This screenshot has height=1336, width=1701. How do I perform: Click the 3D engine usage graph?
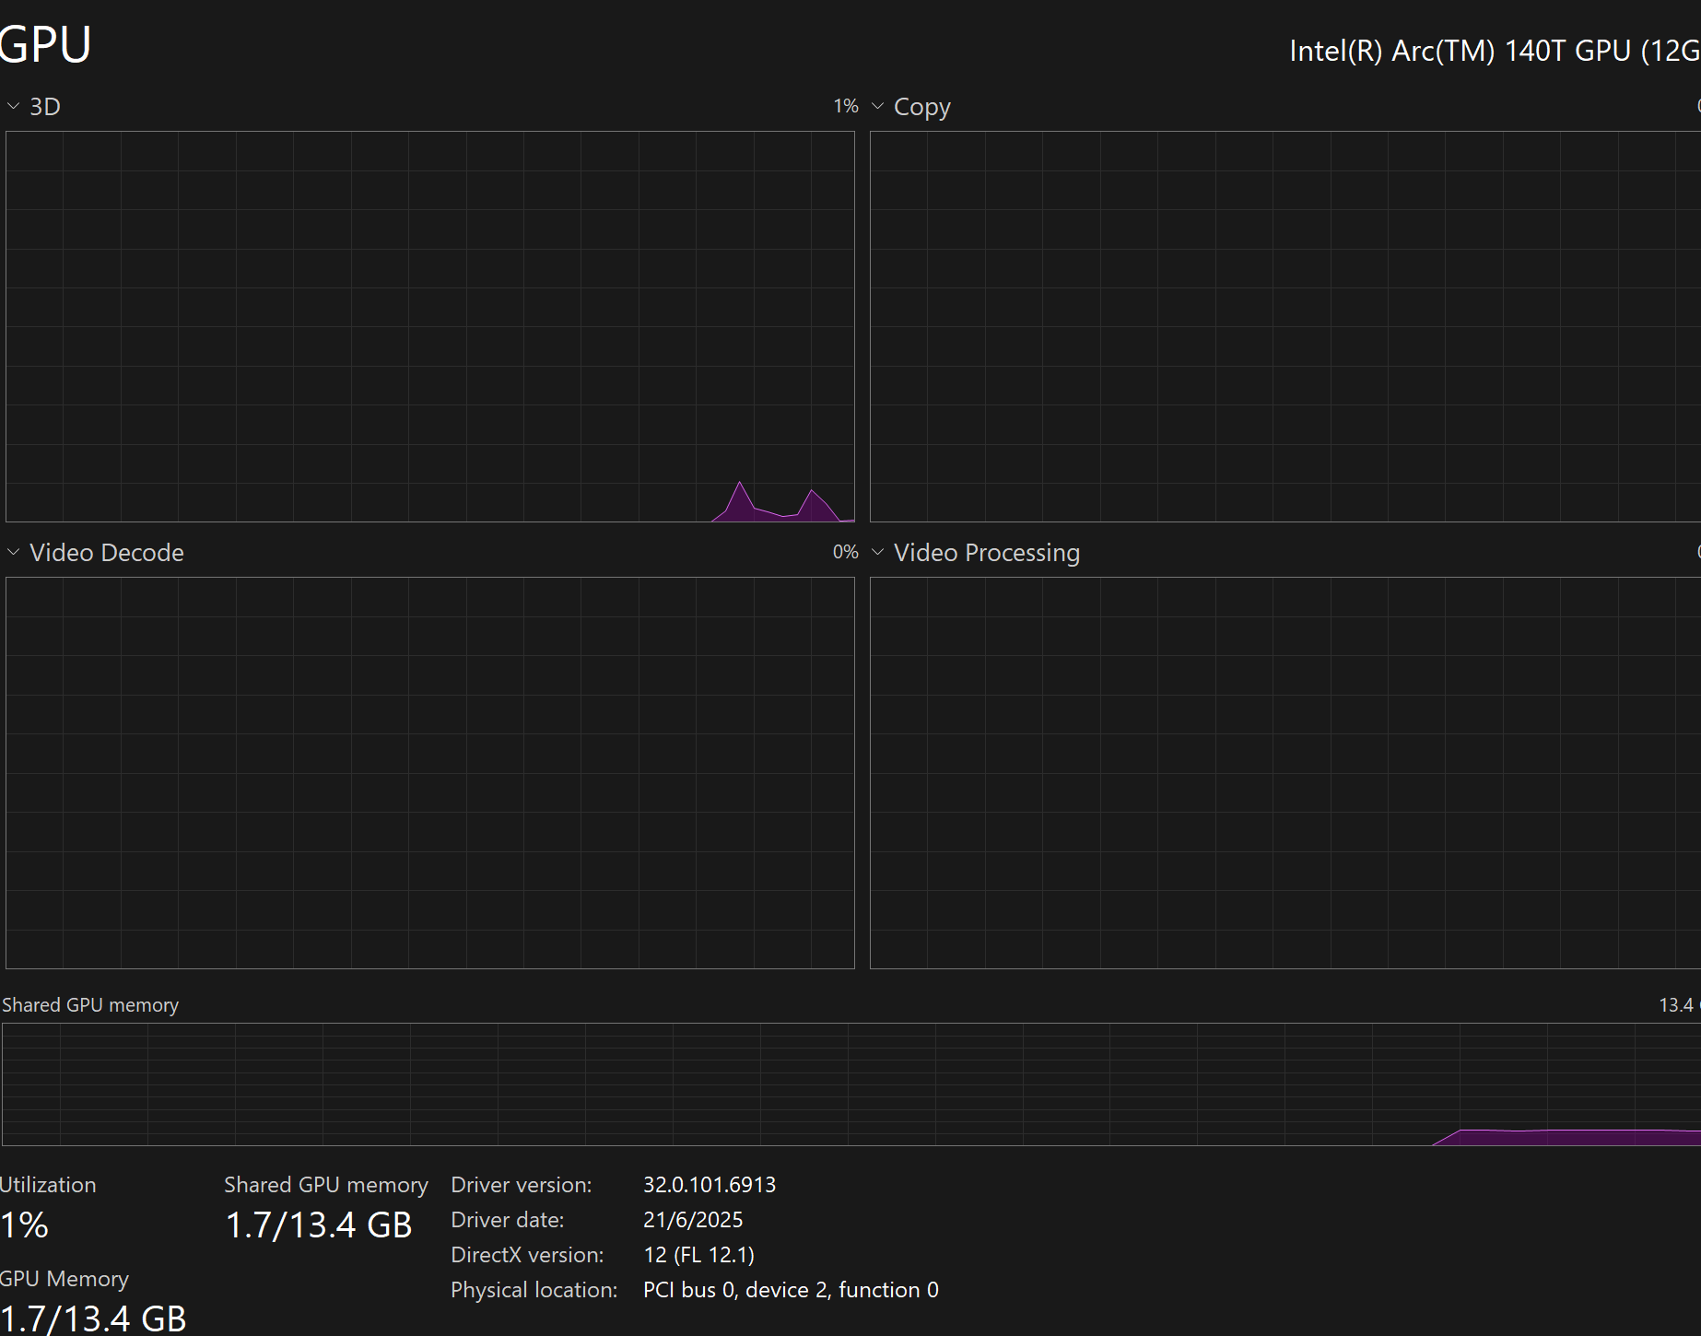[x=430, y=326]
